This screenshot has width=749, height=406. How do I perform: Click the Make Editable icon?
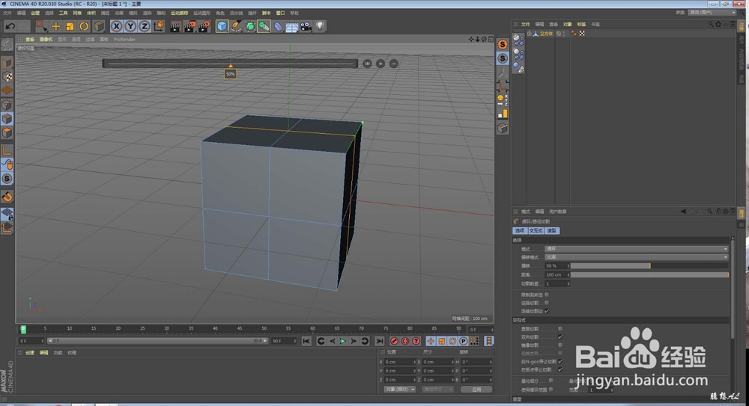pos(7,45)
